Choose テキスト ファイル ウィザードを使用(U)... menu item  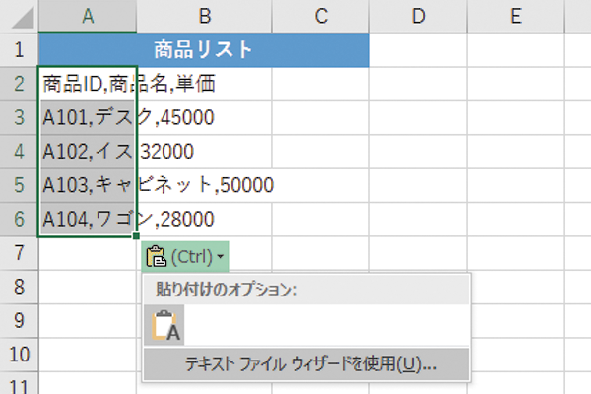(306, 364)
